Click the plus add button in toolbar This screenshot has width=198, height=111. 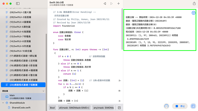[x=118, y=4]
